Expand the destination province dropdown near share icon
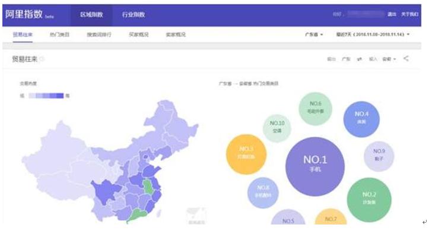This screenshot has width=429, height=234. pos(389,59)
